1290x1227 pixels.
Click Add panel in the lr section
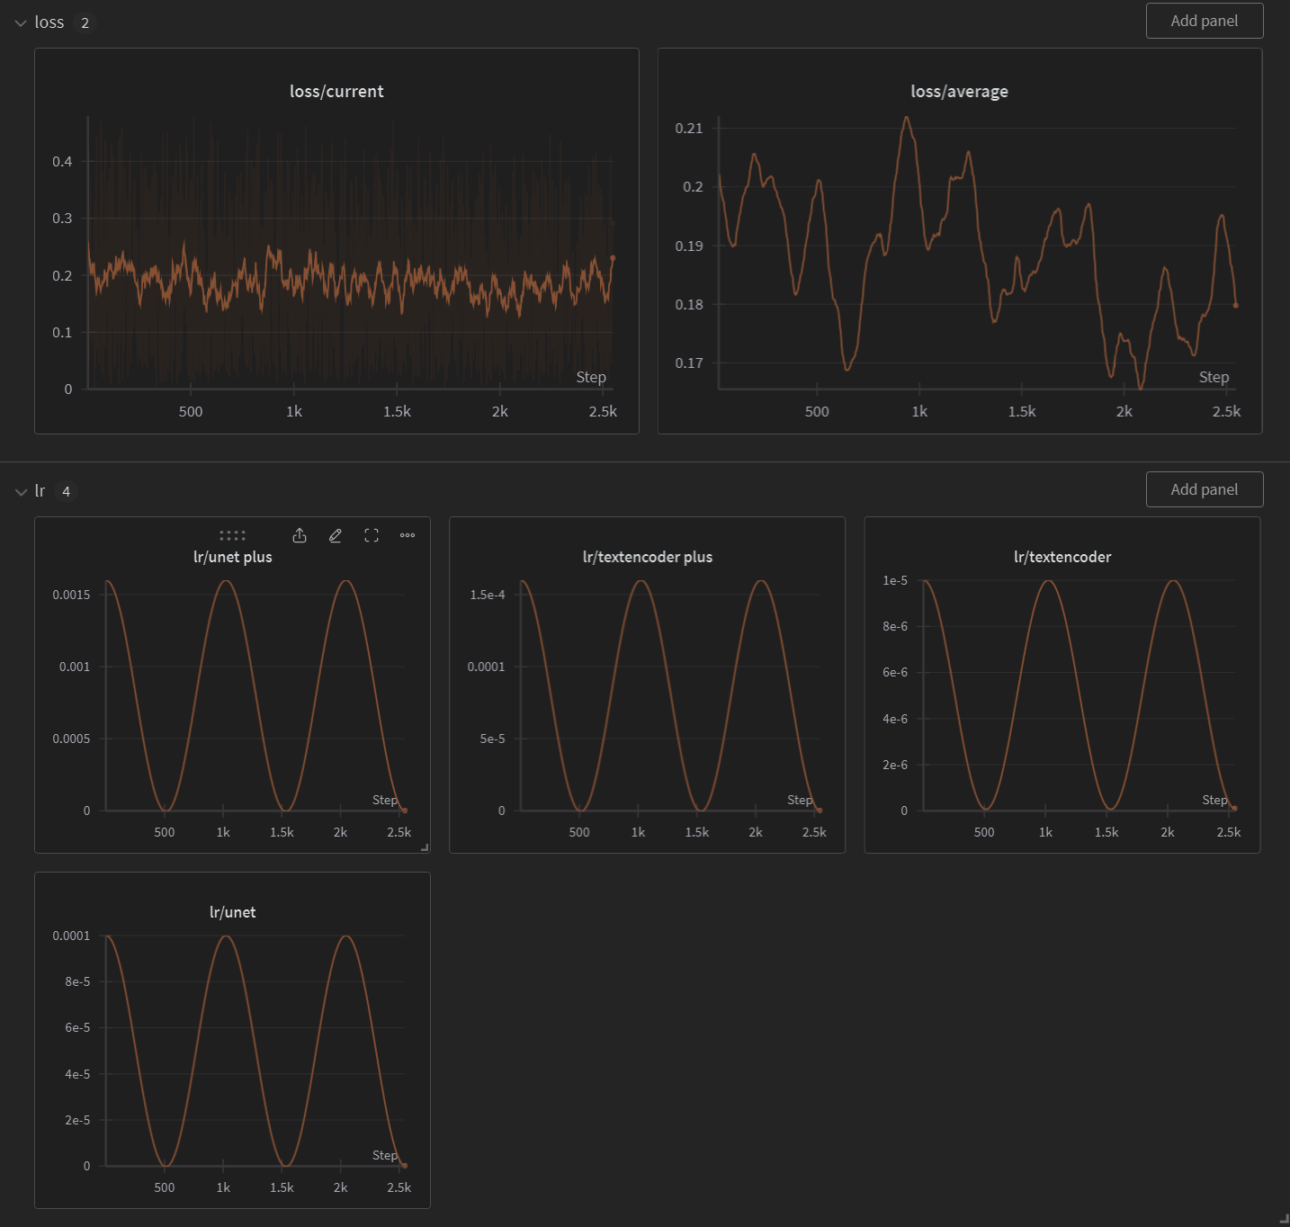[x=1205, y=489]
